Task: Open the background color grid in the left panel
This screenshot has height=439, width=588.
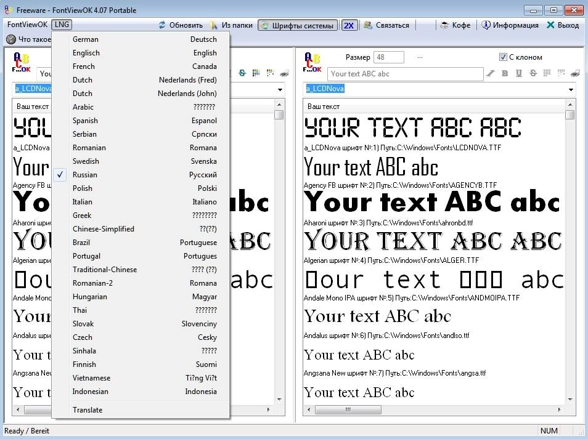Action: point(270,73)
